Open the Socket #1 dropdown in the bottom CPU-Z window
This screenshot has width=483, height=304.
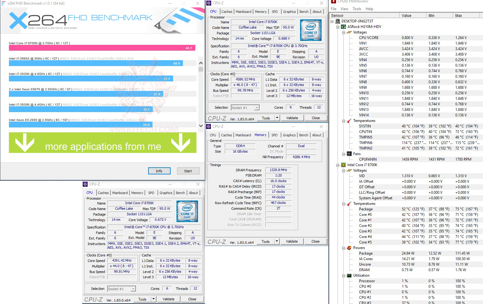coord(133,289)
